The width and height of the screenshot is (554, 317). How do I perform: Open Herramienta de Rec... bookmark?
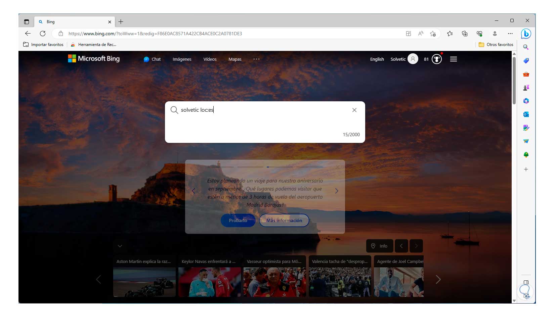tap(94, 45)
